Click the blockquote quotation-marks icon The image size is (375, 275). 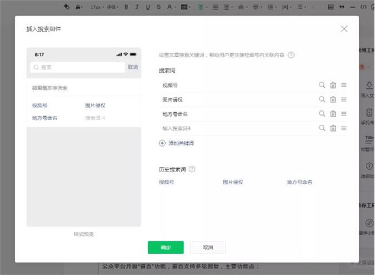coord(342,7)
